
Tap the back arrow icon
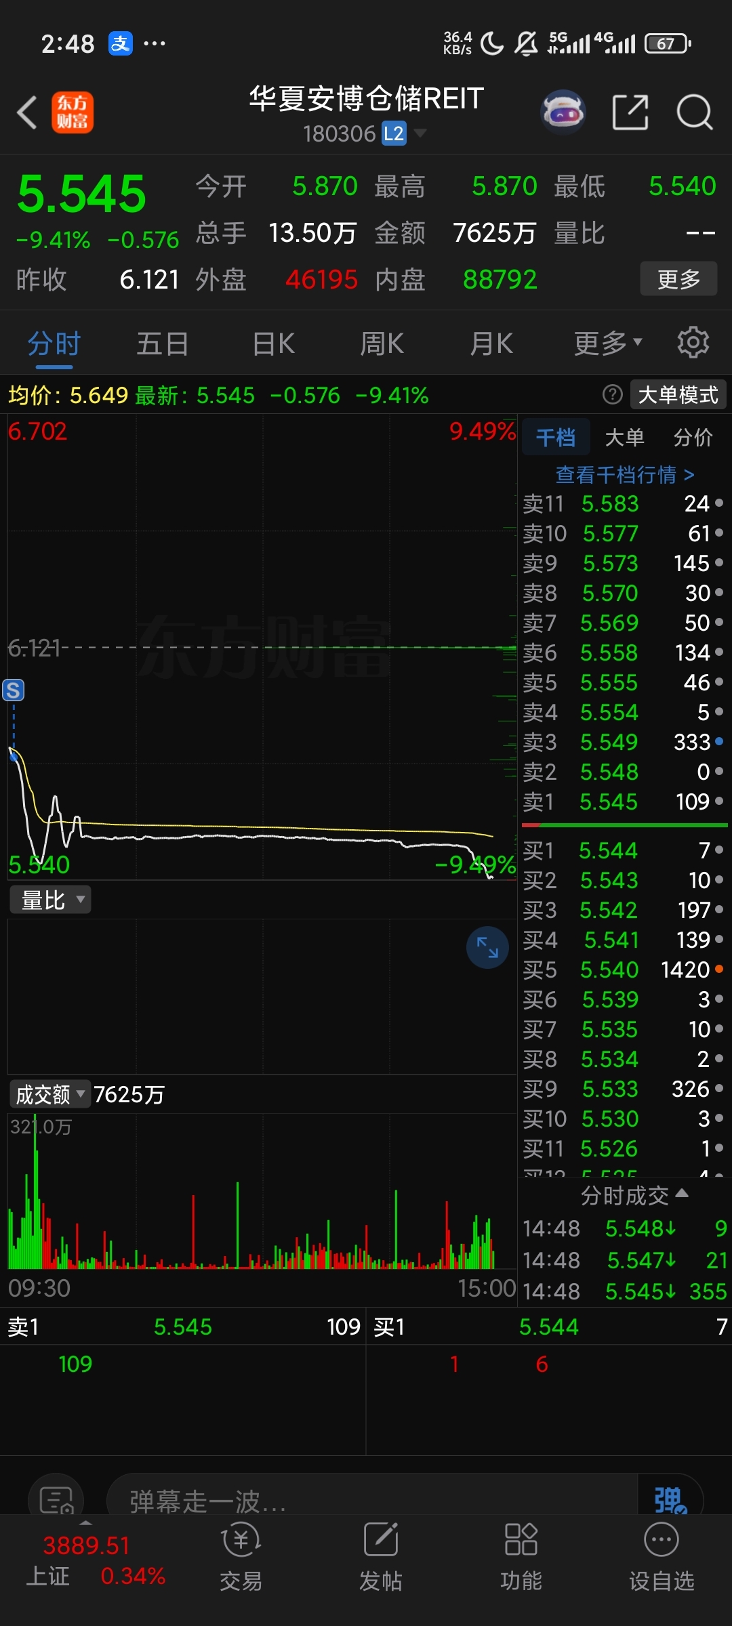(x=27, y=112)
